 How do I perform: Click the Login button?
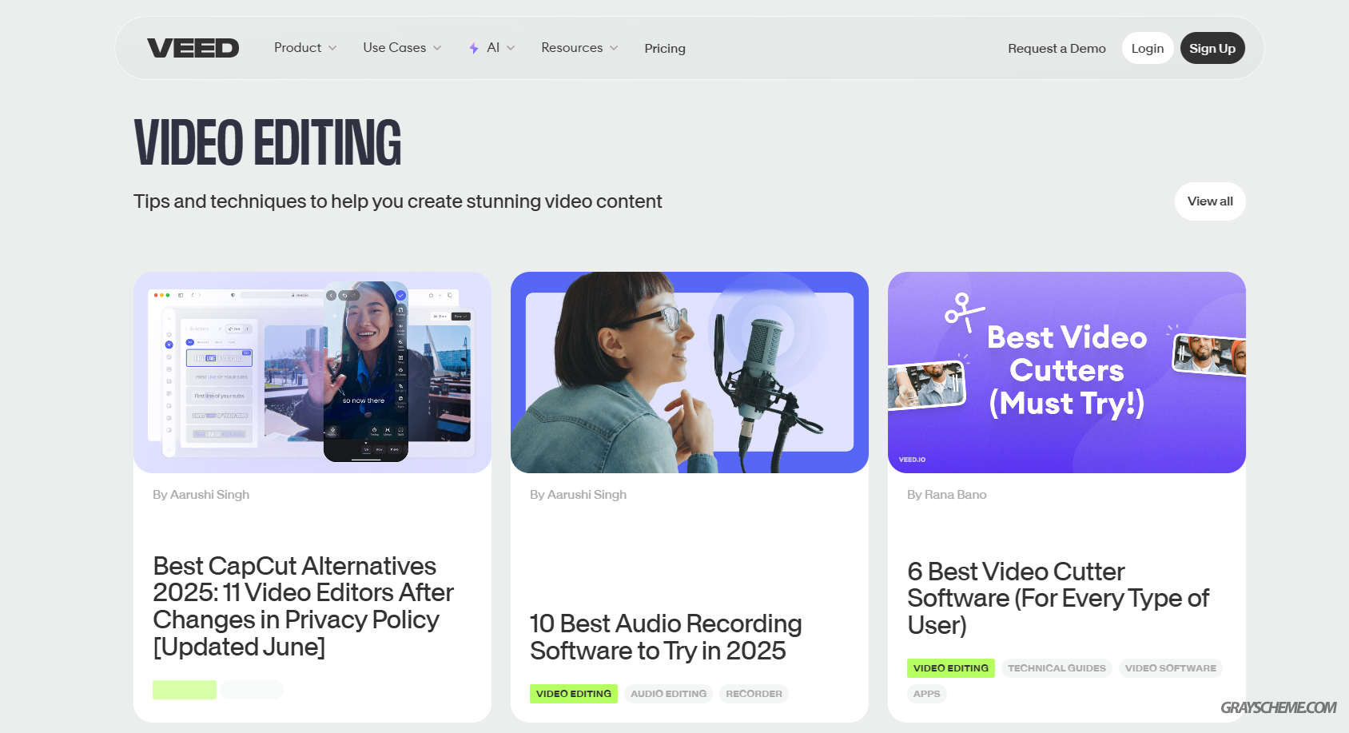click(x=1148, y=48)
